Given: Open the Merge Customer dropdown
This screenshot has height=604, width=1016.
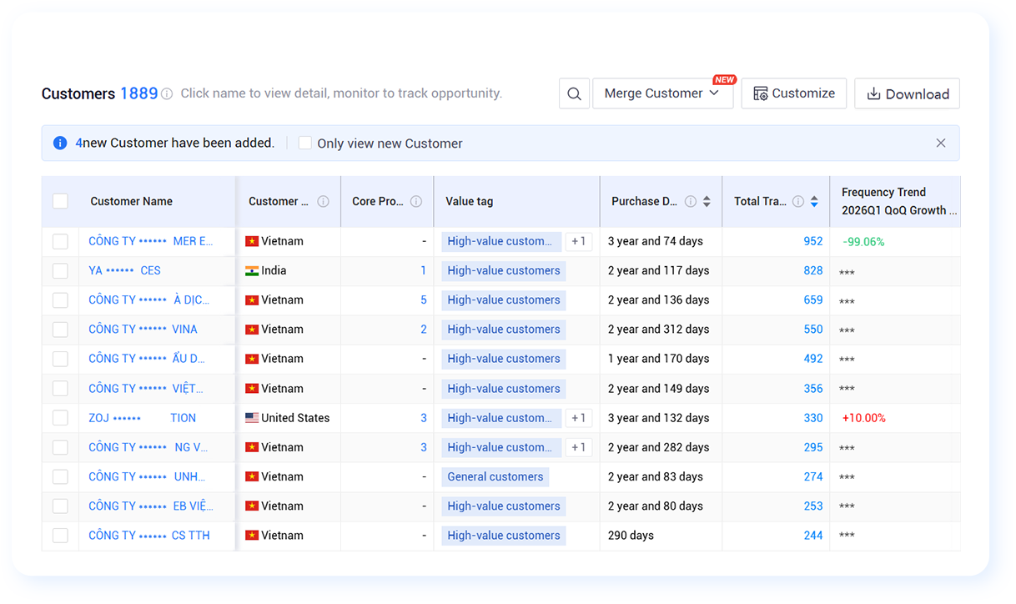Looking at the screenshot, I should [x=663, y=93].
